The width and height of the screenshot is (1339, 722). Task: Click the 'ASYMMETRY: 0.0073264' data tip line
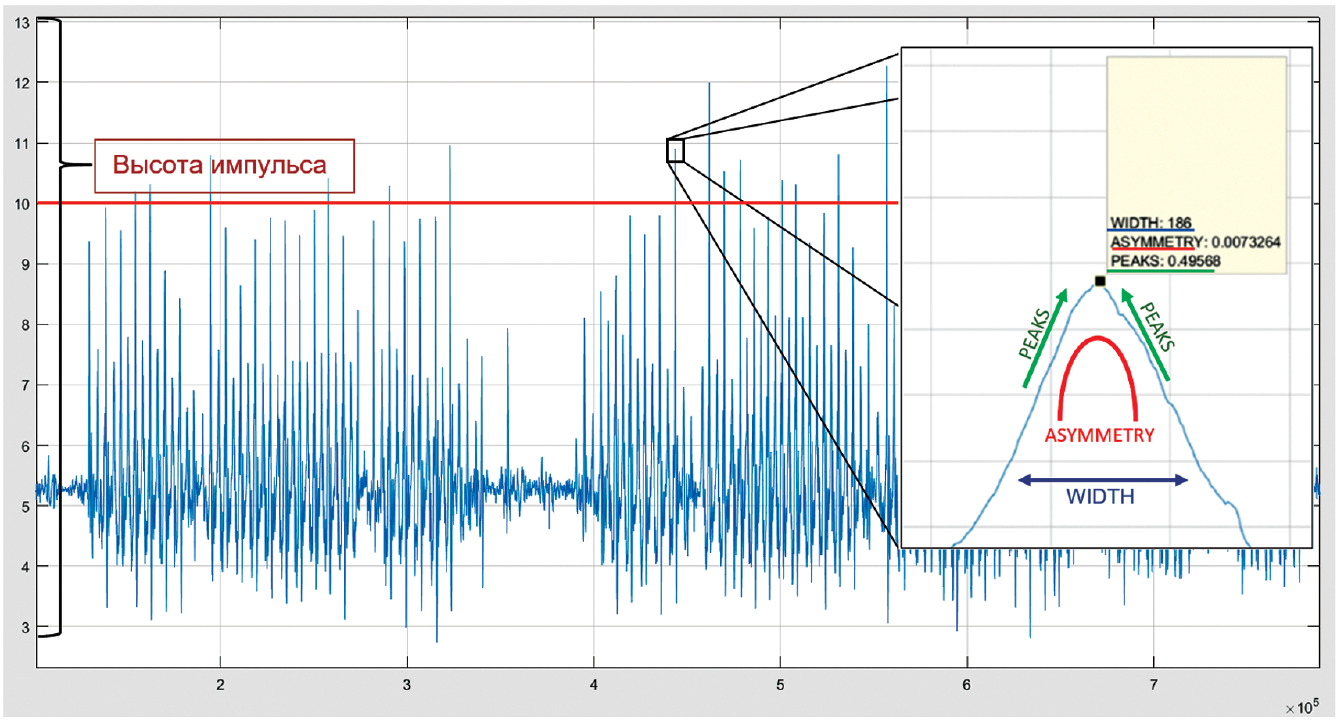[1195, 242]
